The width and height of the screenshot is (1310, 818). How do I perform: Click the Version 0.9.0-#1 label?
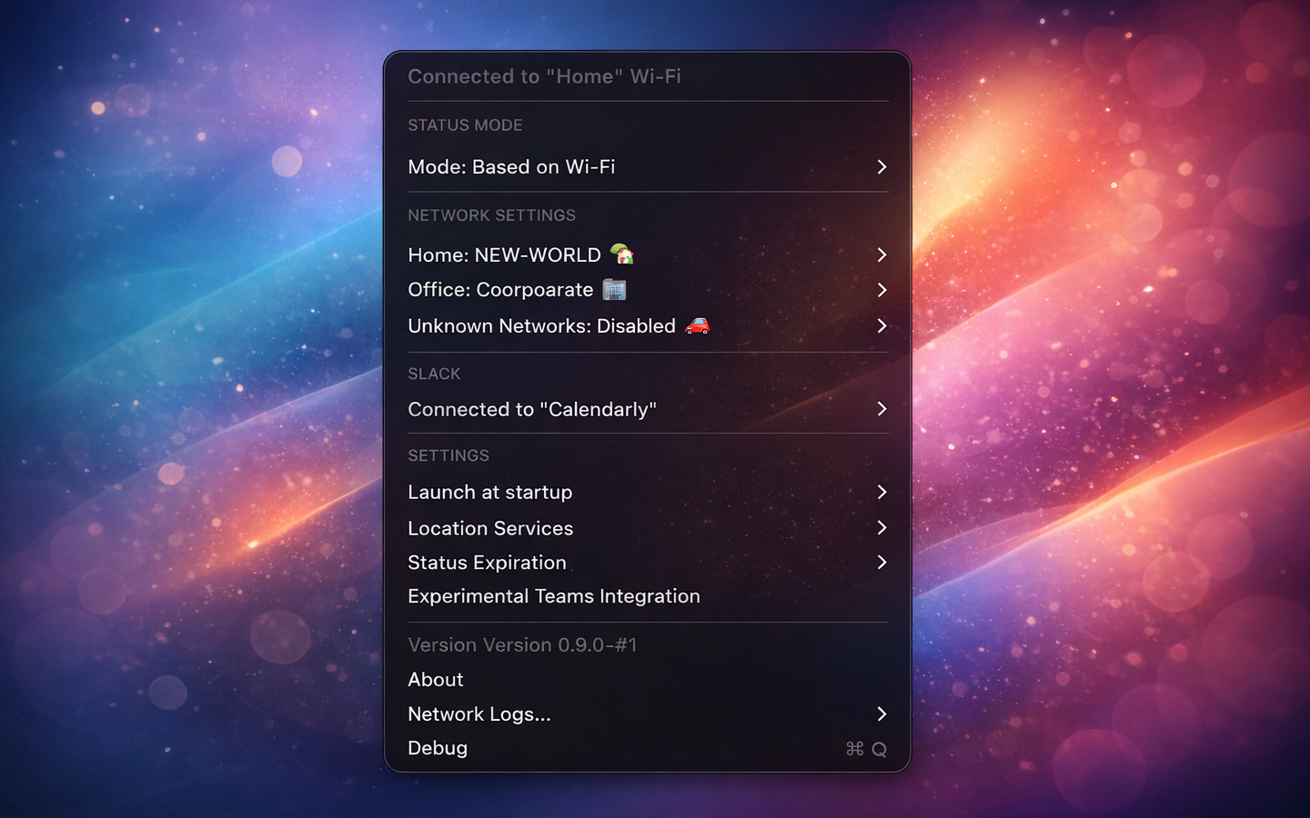click(522, 644)
